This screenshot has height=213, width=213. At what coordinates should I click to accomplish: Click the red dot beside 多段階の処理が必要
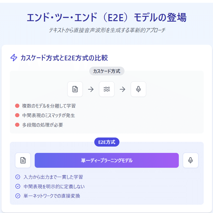pyautogui.click(x=17, y=125)
